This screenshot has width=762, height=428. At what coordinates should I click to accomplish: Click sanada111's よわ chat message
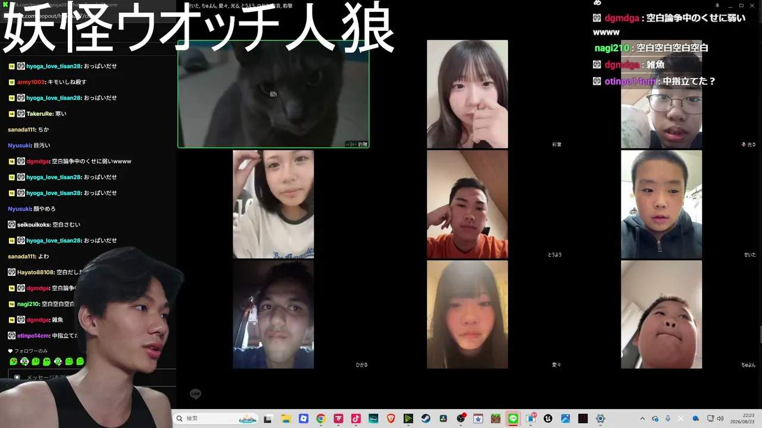43,257
